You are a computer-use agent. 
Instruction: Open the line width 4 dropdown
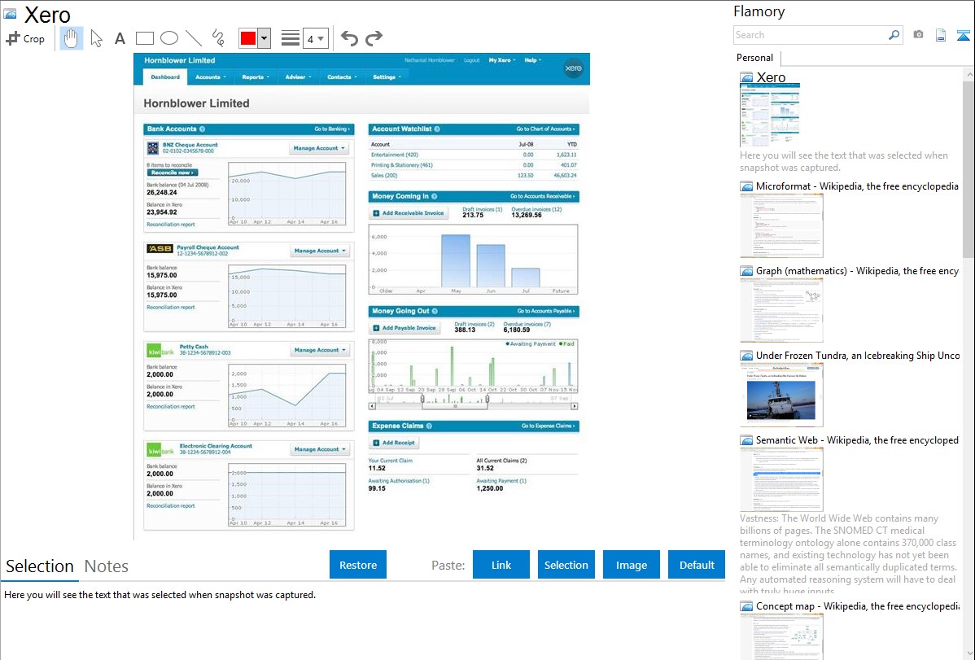[316, 38]
